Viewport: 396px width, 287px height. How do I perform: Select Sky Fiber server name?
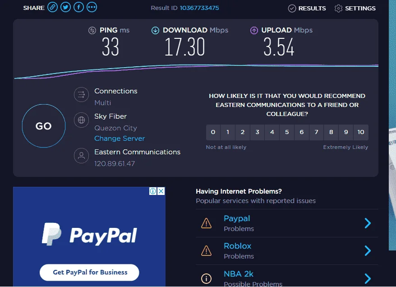coord(111,116)
